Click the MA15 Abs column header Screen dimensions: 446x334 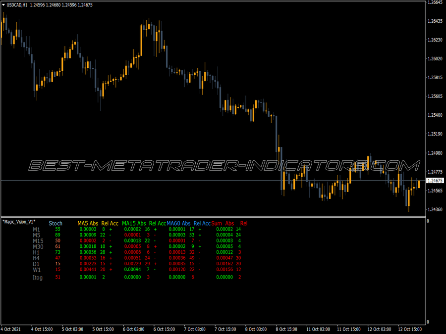[x=134, y=224]
